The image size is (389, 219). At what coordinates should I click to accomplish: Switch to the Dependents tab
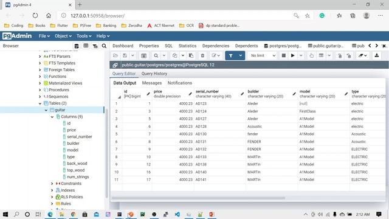[246, 46]
